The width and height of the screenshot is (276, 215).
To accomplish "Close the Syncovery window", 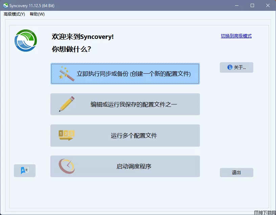I will [x=268, y=5].
